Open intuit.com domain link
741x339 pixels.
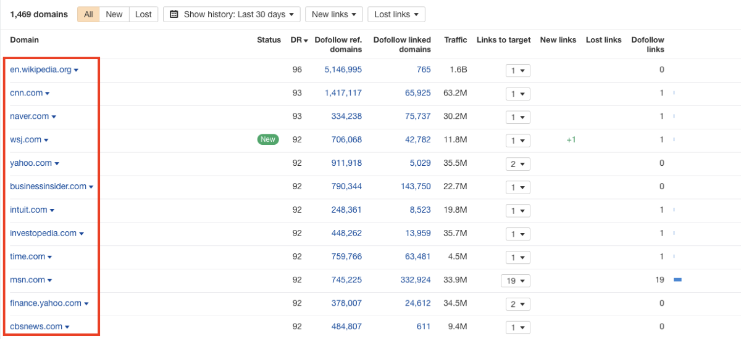28,210
